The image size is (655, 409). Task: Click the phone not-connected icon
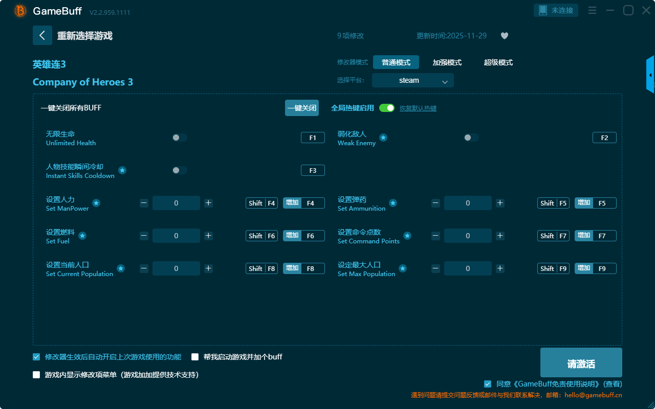(543, 10)
